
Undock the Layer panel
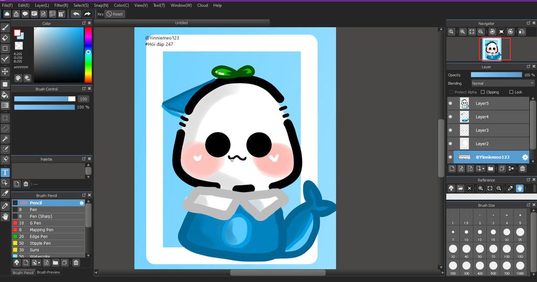(528, 67)
